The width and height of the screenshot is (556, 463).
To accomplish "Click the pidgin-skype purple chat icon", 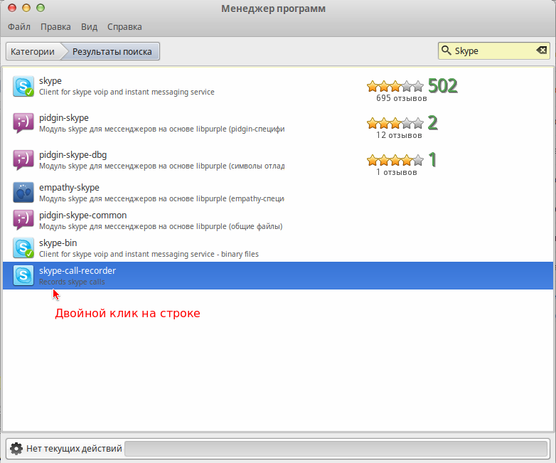I will pos(23,123).
